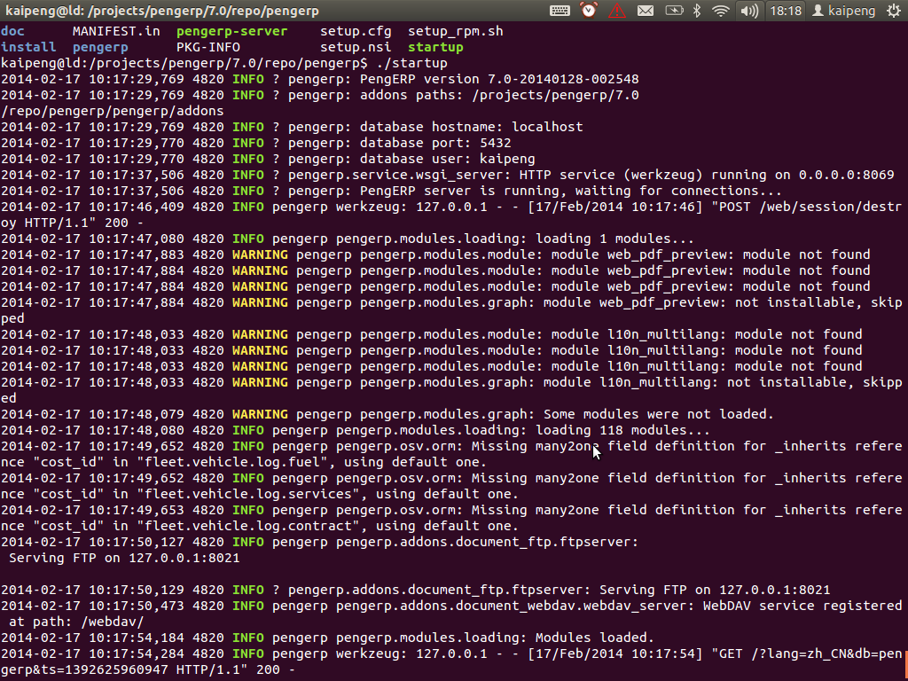The image size is (908, 681).
Task: Click the setup.cfg filename in the listing
Action: pyautogui.click(x=355, y=30)
